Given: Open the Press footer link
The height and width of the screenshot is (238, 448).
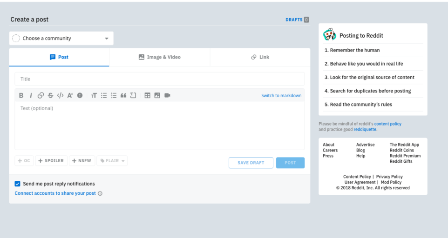Looking at the screenshot, I should (328, 156).
